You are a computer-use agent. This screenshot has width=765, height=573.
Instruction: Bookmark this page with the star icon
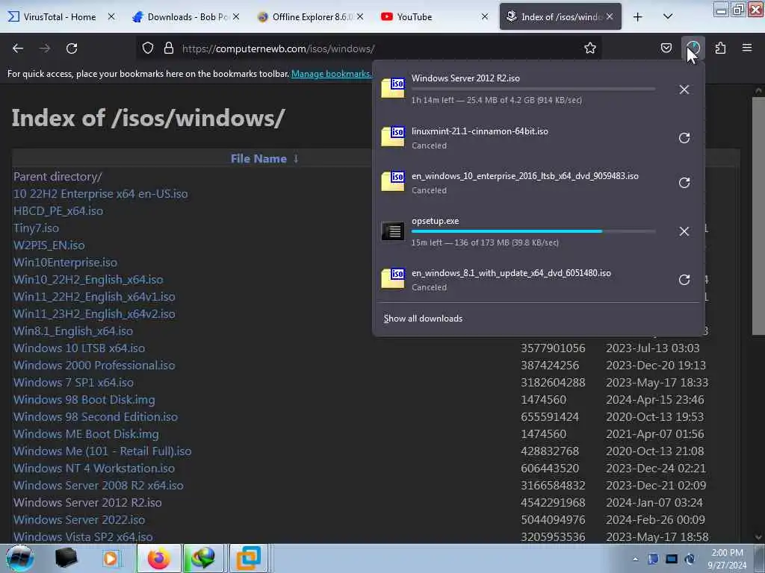click(590, 48)
